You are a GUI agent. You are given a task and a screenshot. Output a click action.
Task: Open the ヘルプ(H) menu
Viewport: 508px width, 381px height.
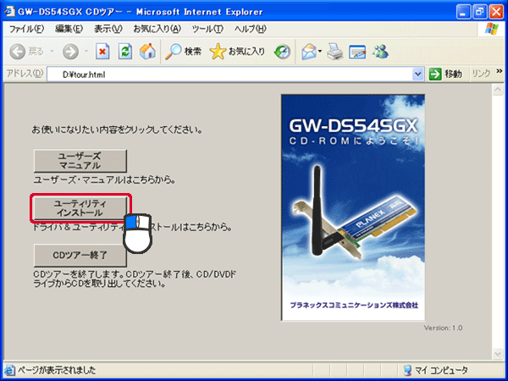250,29
